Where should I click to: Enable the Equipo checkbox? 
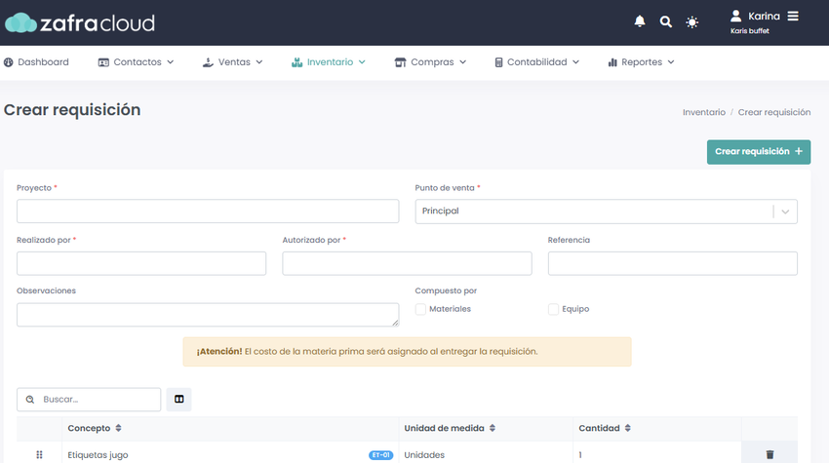[x=553, y=309]
